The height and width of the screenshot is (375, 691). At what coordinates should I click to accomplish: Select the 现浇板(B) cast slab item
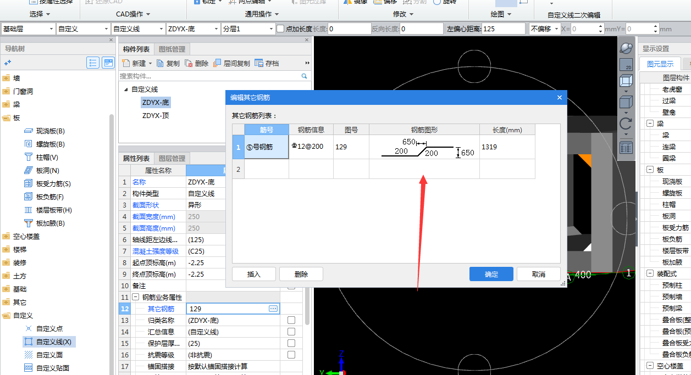tap(45, 131)
